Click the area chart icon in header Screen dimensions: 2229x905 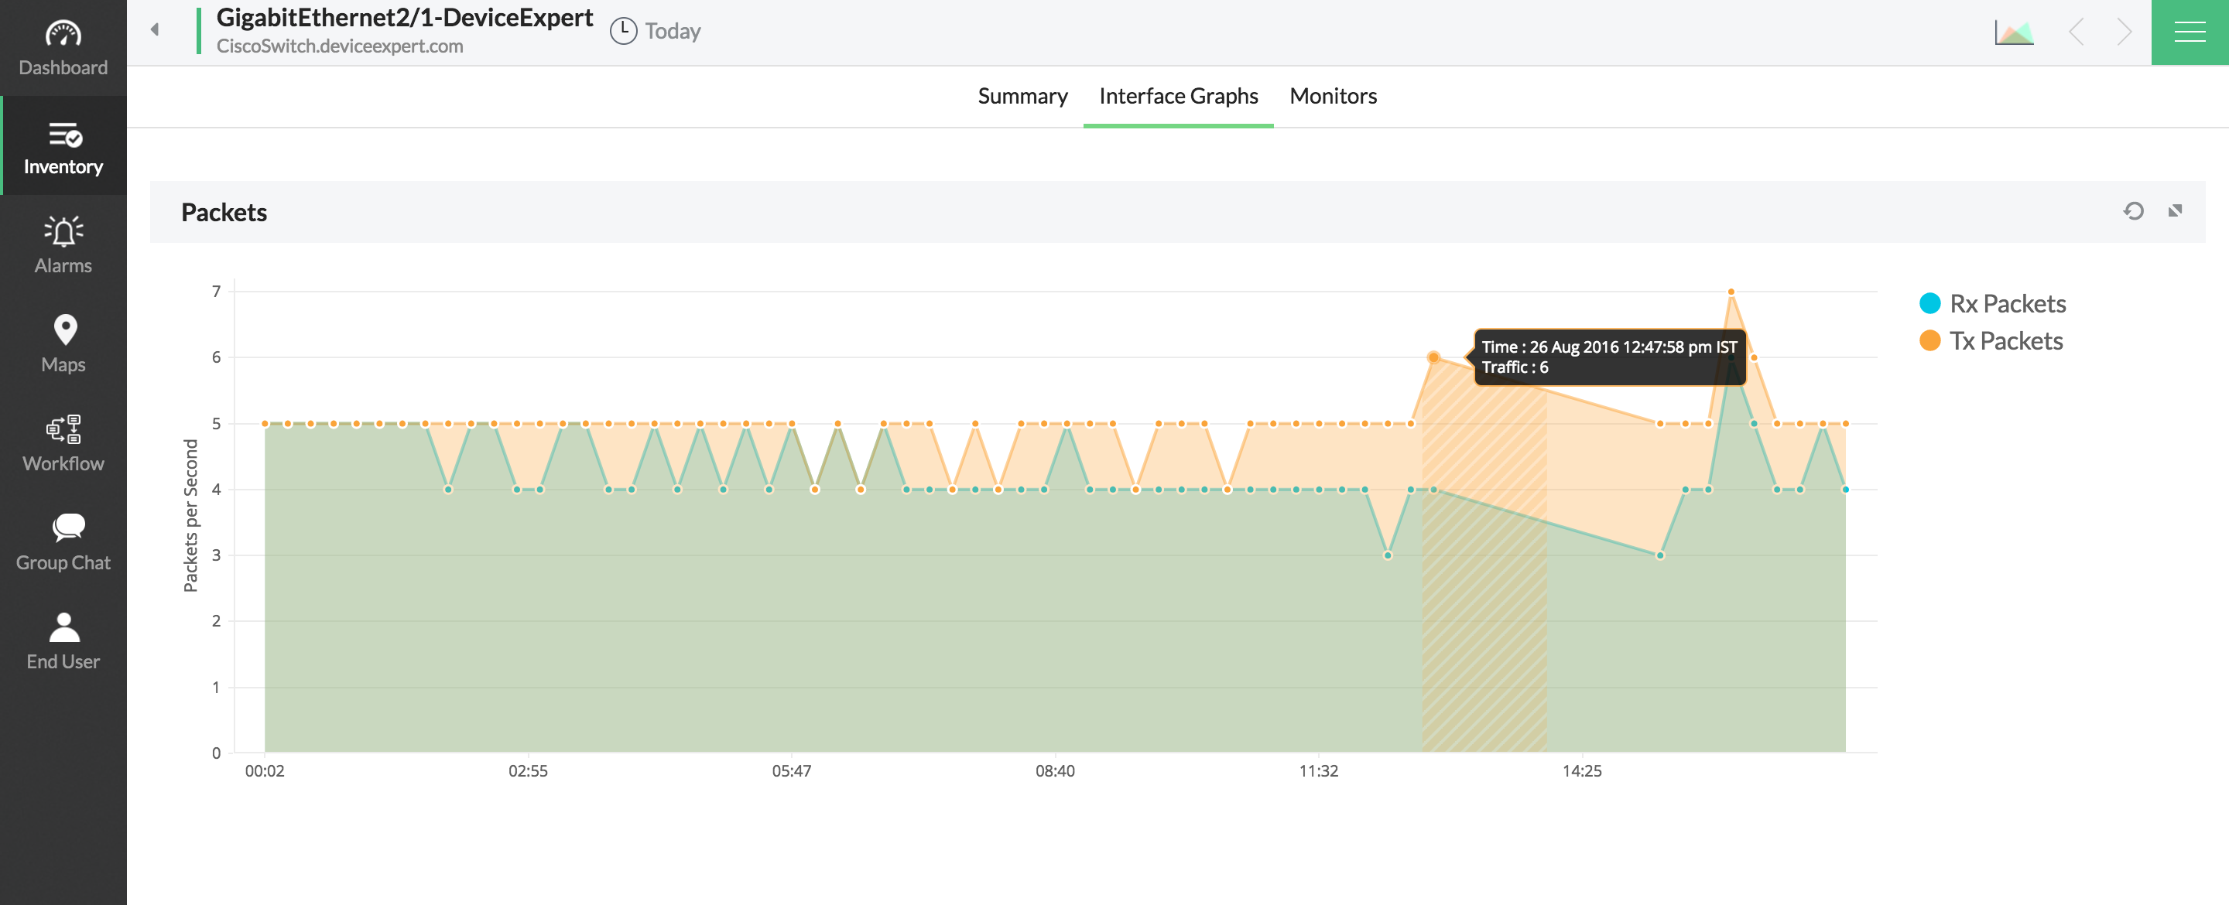click(x=2014, y=33)
